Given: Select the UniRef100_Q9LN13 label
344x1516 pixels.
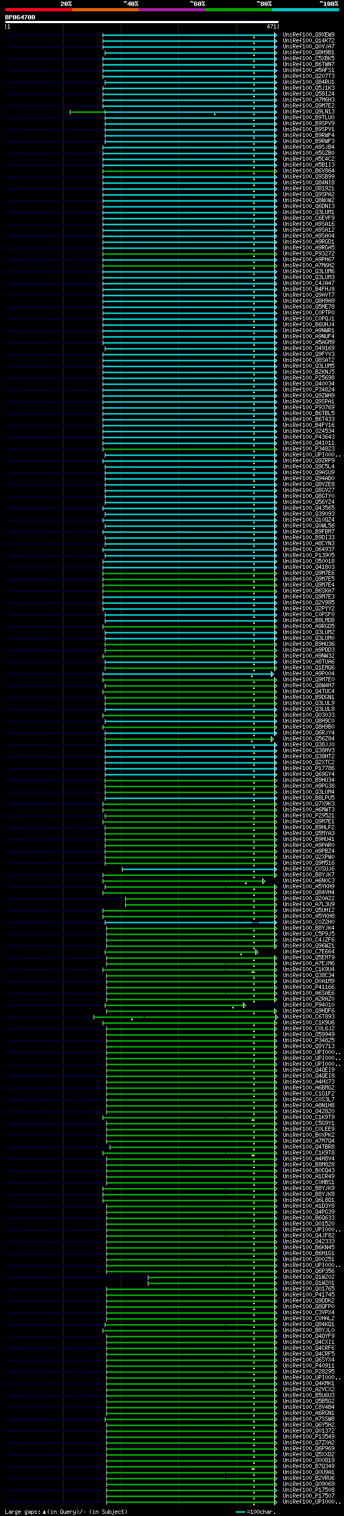Looking at the screenshot, I should pos(309,112).
